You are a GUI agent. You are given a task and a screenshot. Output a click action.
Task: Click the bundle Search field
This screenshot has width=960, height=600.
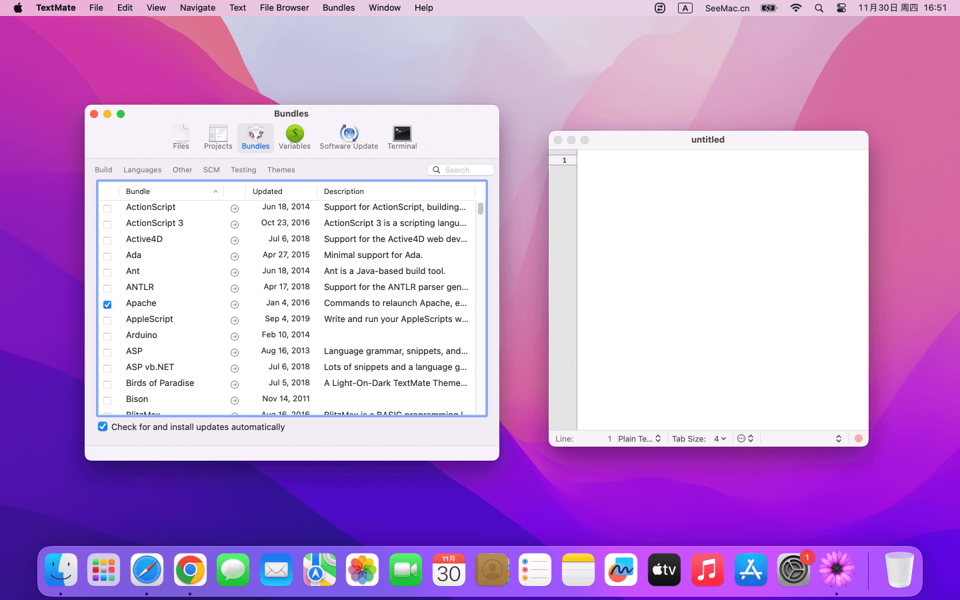[461, 170]
